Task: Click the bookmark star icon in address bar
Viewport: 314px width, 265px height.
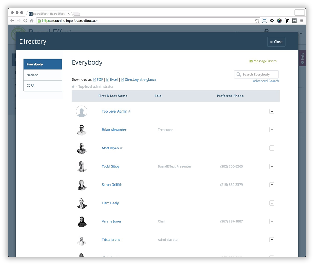Action: pyautogui.click(x=257, y=21)
